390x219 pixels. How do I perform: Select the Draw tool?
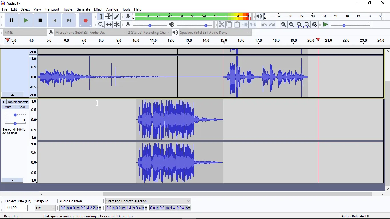coord(117,16)
